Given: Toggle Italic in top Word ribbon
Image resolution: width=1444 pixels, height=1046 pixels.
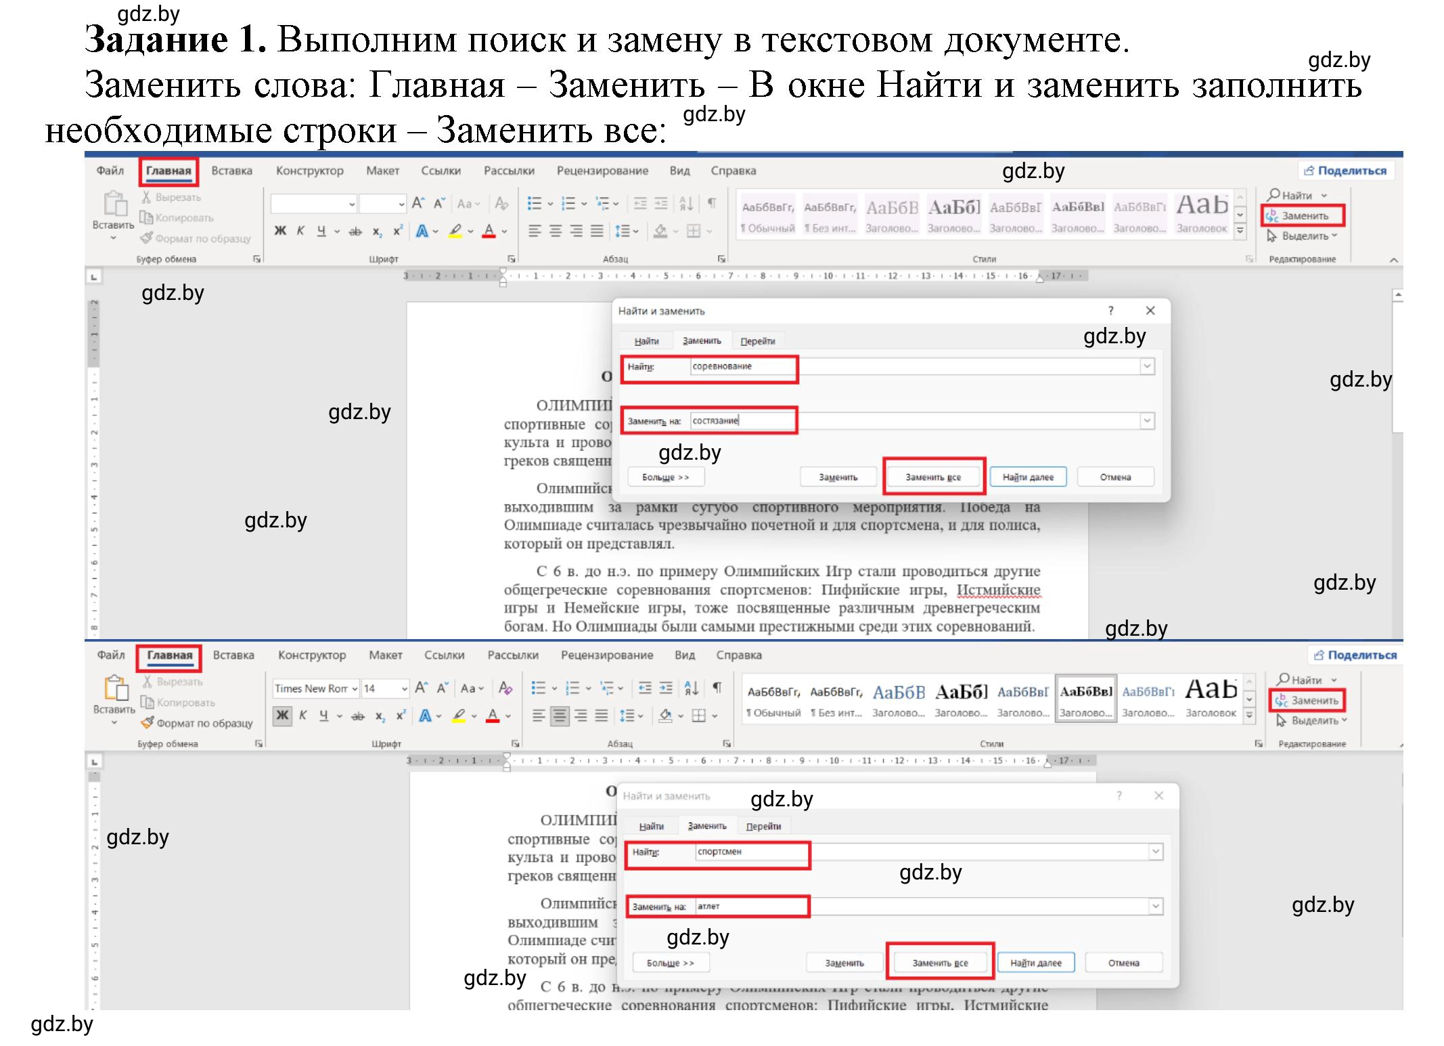Looking at the screenshot, I should click(x=300, y=231).
